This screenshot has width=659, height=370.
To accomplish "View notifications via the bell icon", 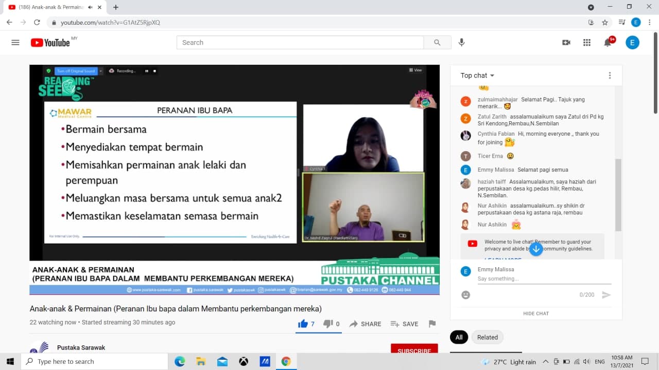I will (608, 43).
